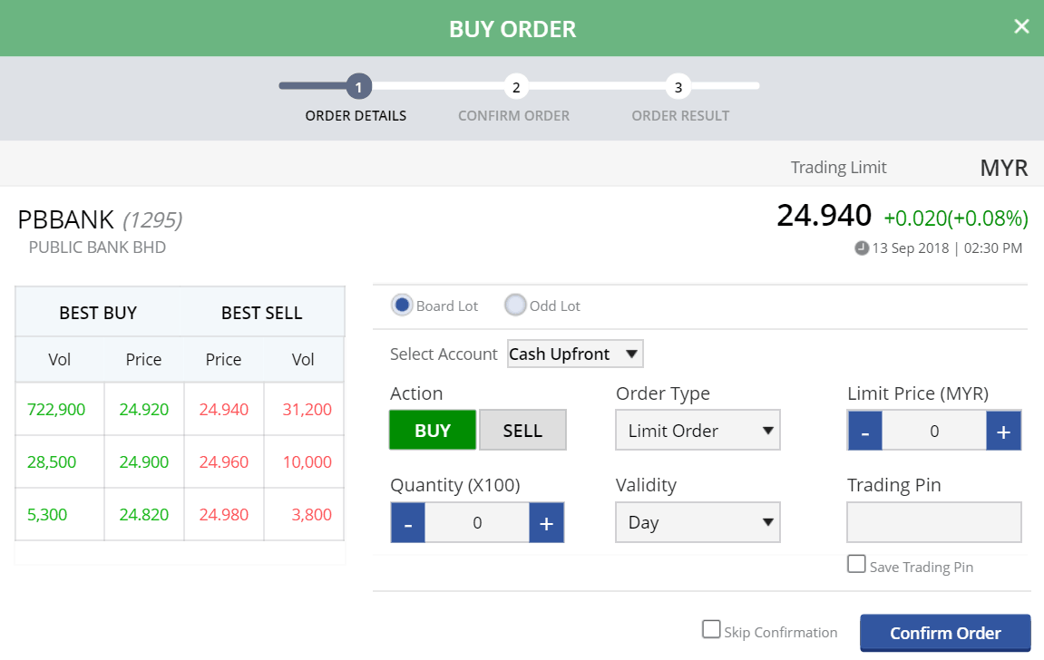Tick the Skip Confirmation checkbox
This screenshot has width=1044, height=660.
711,629
